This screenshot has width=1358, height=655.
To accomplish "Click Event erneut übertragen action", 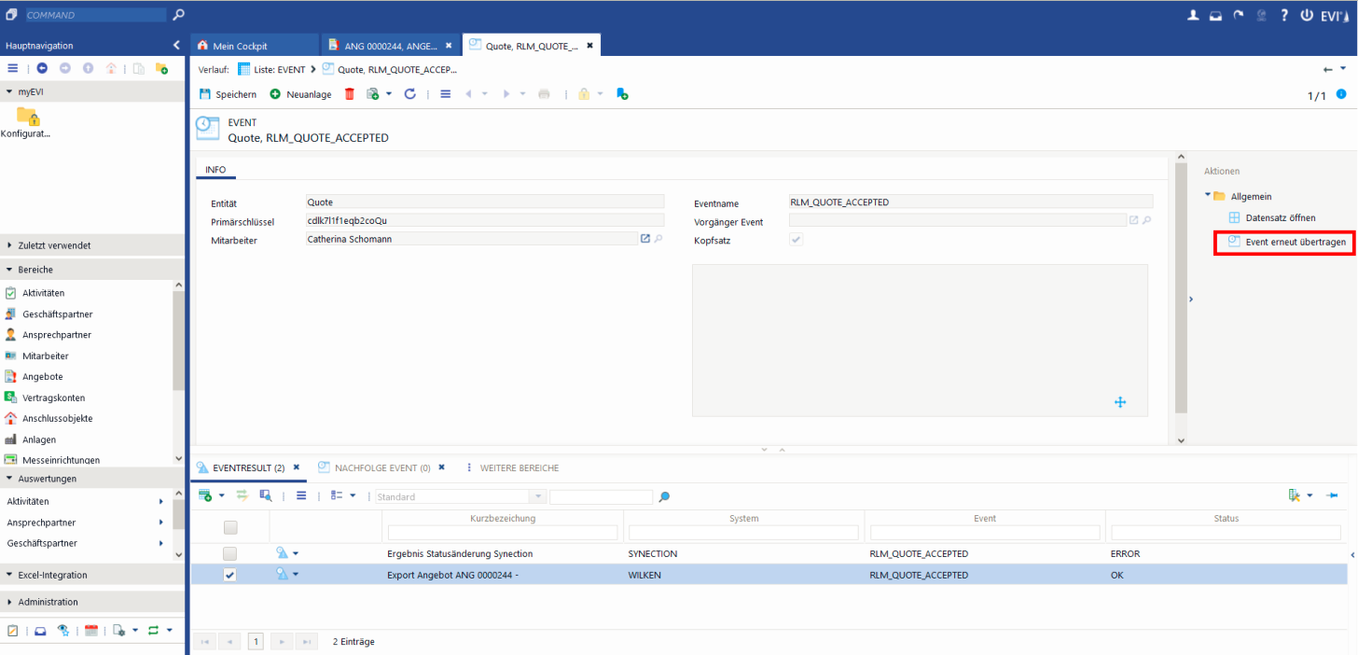I will pos(1296,242).
